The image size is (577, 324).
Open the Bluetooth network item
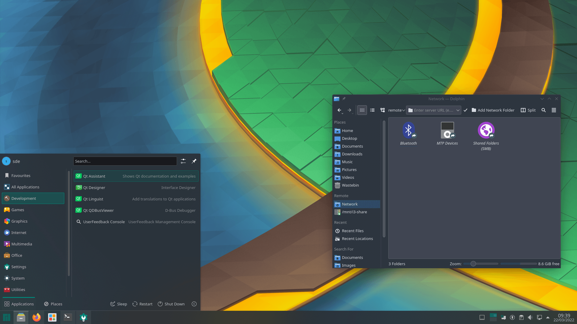408,133
